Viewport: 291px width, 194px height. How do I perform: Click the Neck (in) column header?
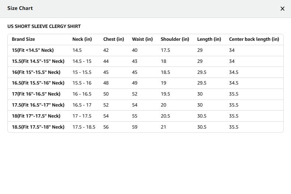coord(82,39)
